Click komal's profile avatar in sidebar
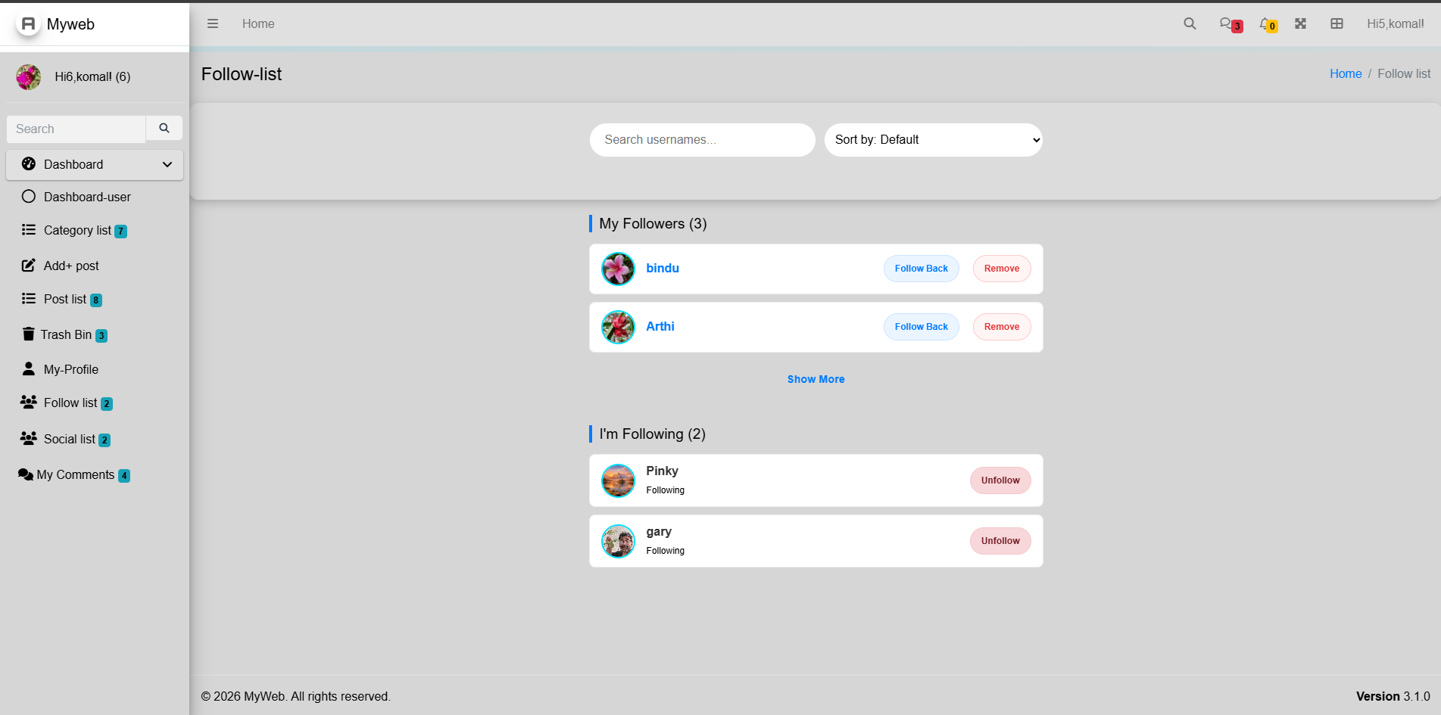The image size is (1441, 715). (x=29, y=77)
